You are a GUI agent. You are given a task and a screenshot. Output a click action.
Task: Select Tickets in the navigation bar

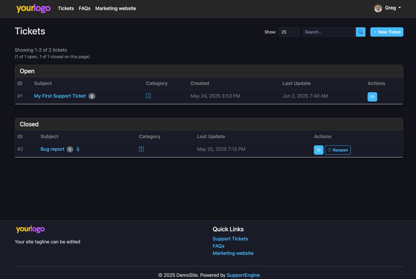(x=66, y=8)
